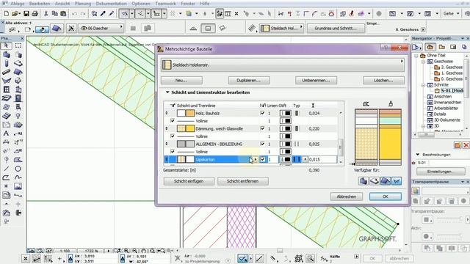Open Gipskarton fill type flyout arrow
This screenshot has width=470, height=264.
pos(256,160)
